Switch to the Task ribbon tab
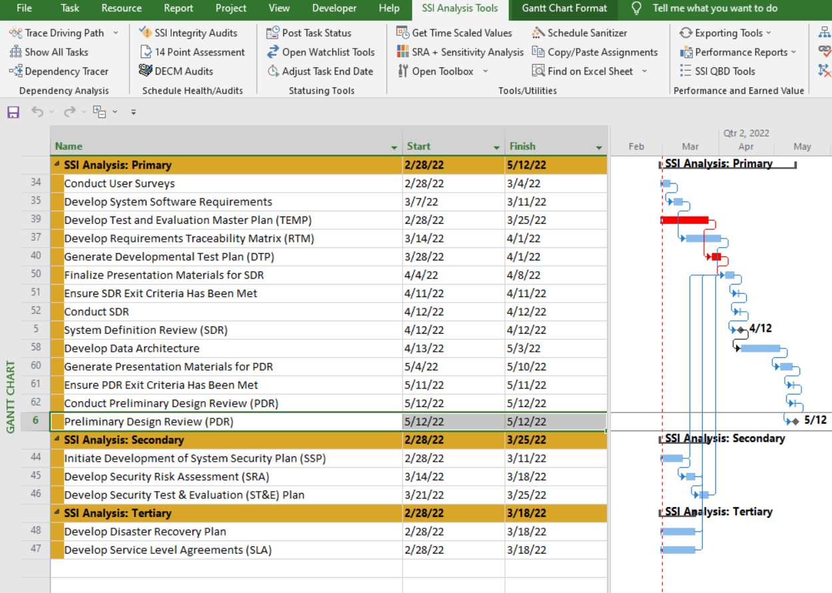The width and height of the screenshot is (832, 593). [70, 9]
